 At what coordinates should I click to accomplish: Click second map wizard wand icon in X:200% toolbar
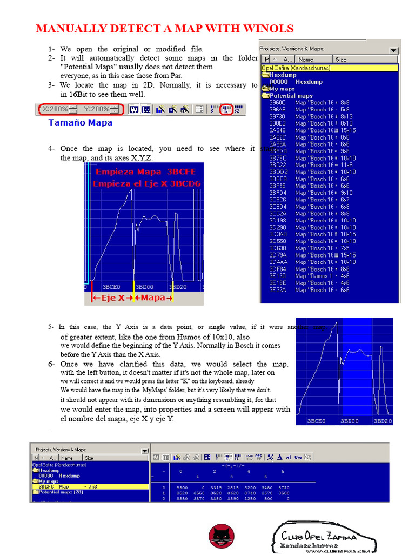click(x=172, y=109)
